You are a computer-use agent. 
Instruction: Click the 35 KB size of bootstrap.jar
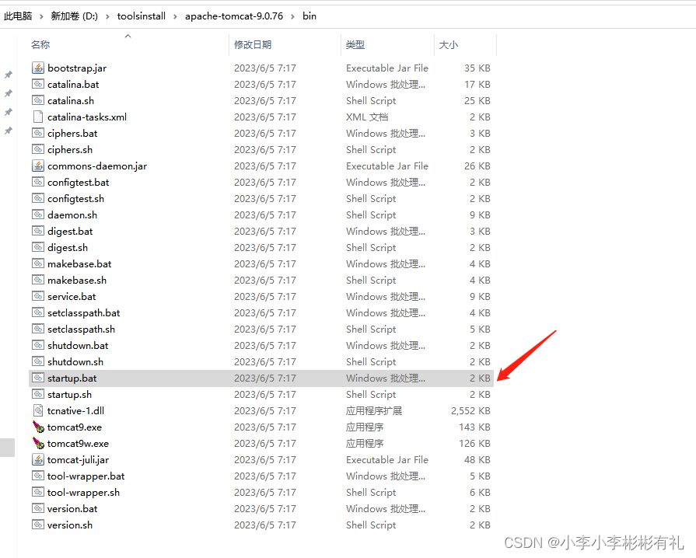click(x=477, y=68)
